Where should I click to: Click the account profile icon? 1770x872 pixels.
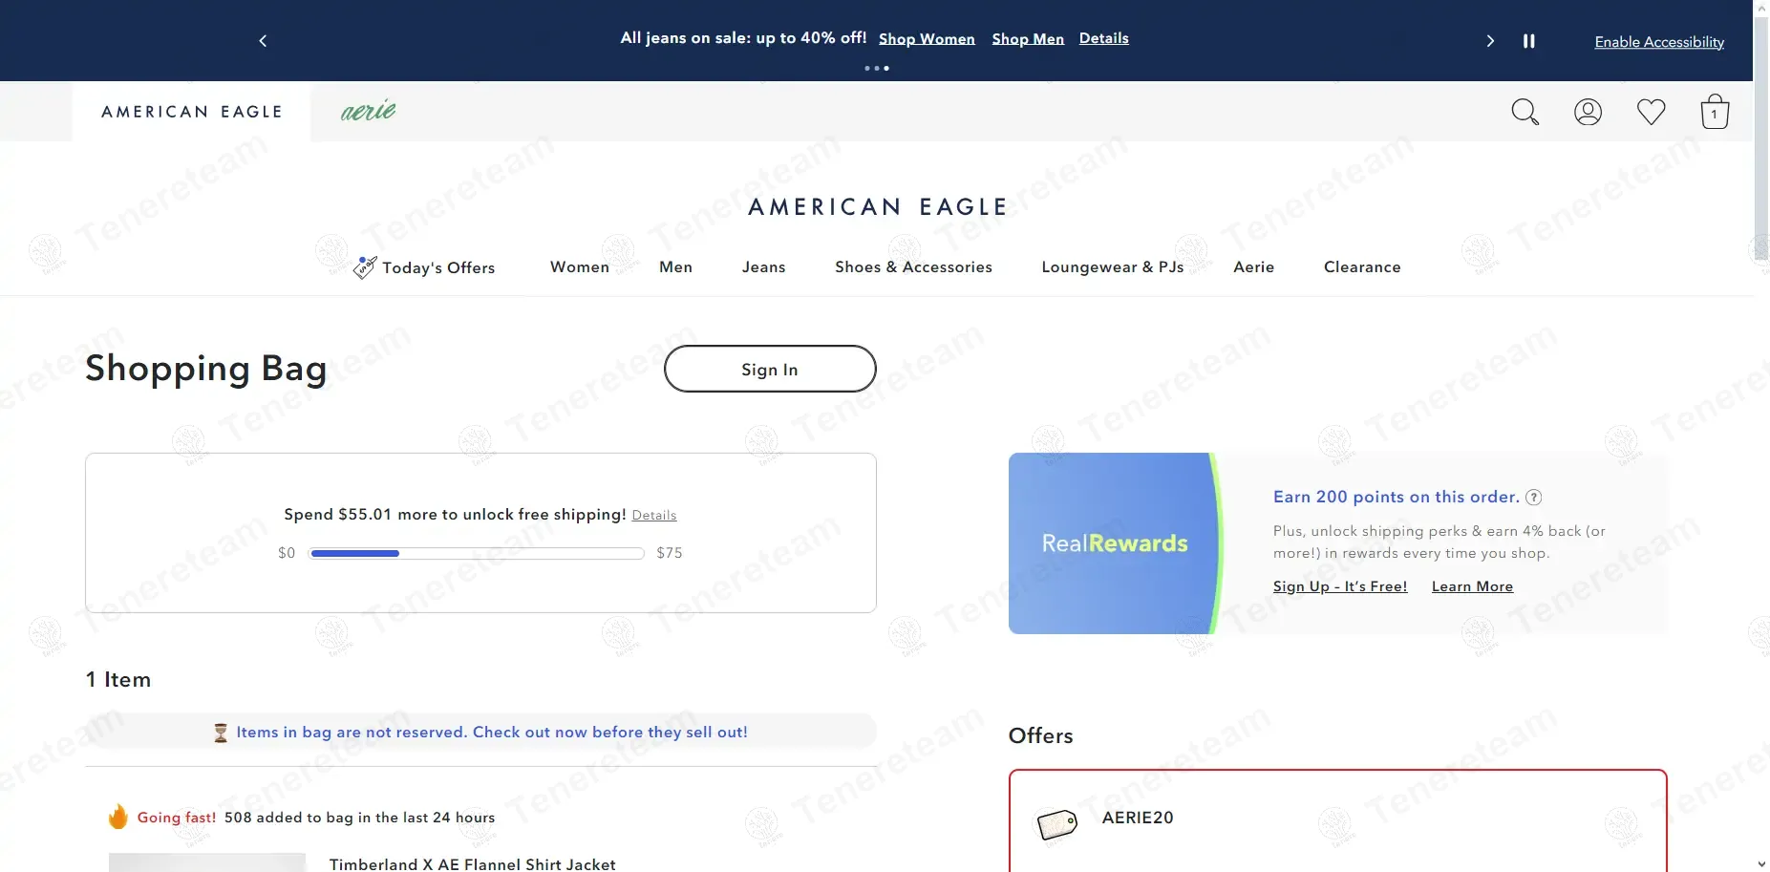tap(1588, 112)
